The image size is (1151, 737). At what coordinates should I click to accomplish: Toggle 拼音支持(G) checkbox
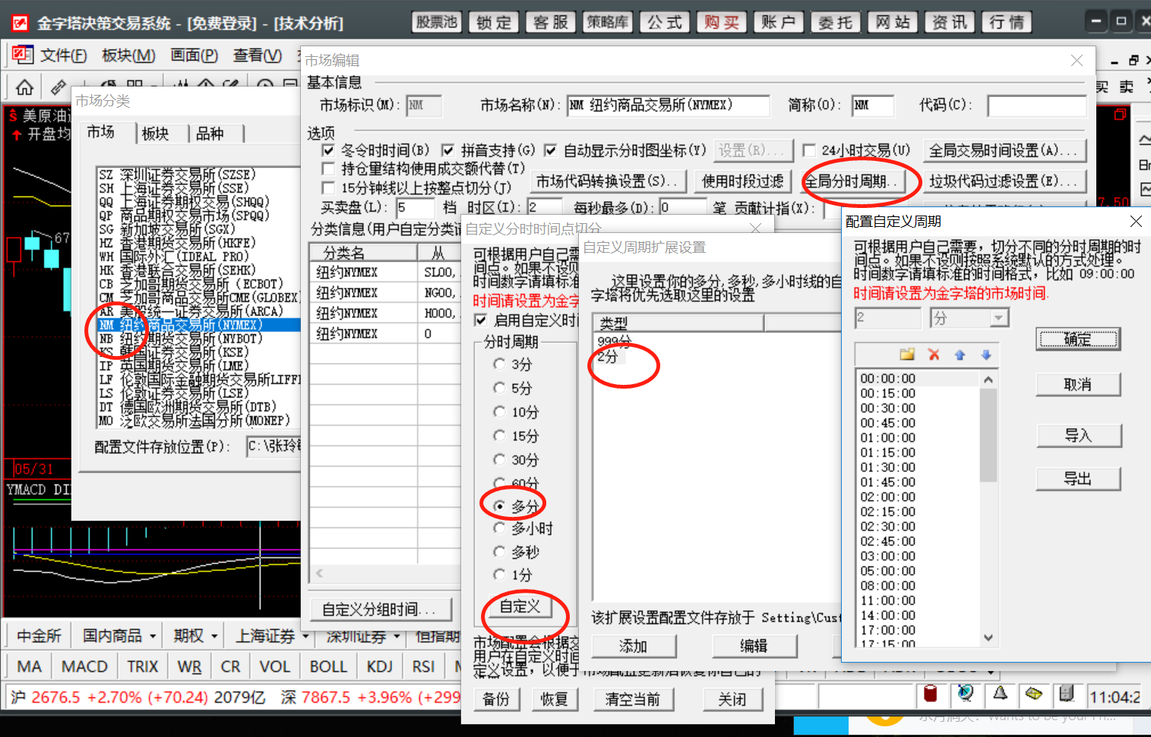448,150
